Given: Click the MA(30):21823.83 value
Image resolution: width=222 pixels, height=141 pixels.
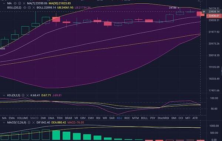Looking at the screenshot, I should click(60, 3).
